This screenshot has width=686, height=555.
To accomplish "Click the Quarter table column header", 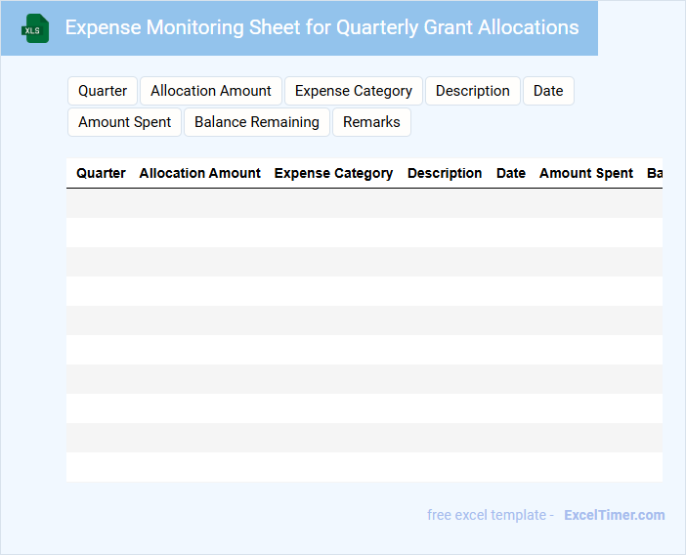I will (101, 173).
